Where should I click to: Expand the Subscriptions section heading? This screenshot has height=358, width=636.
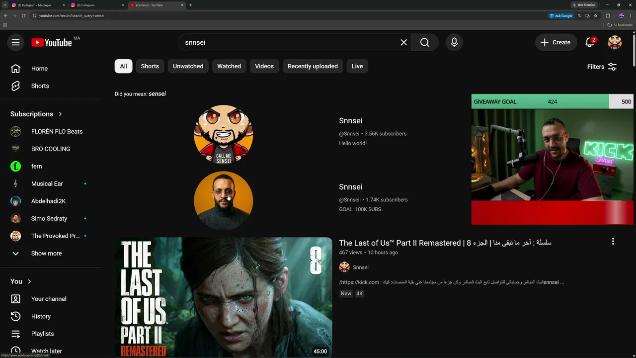tap(37, 114)
